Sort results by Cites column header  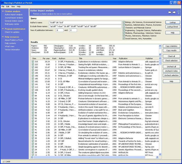[x=36, y=58]
